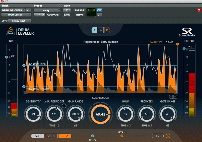Click the Input level slider handle
This screenshot has width=202, height=142.
6,57
